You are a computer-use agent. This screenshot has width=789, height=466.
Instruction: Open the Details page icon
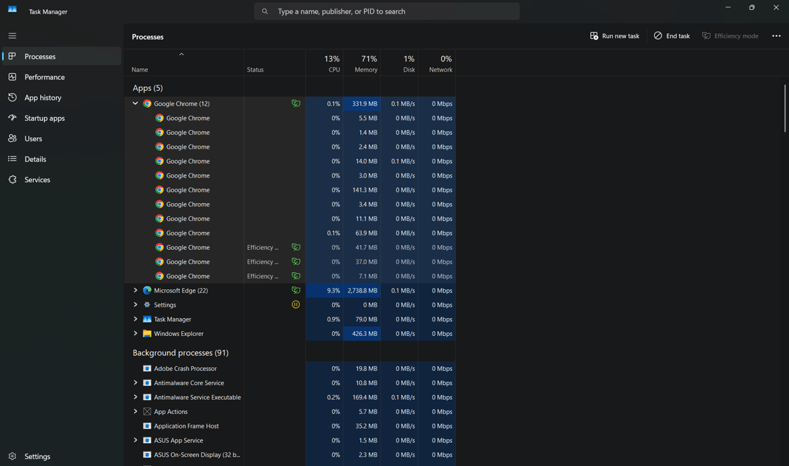(12, 159)
